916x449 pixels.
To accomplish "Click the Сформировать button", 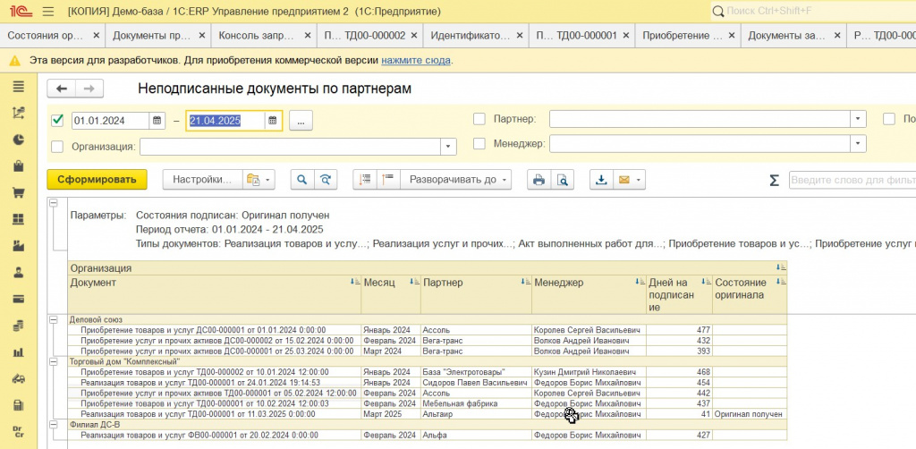I will tap(97, 180).
